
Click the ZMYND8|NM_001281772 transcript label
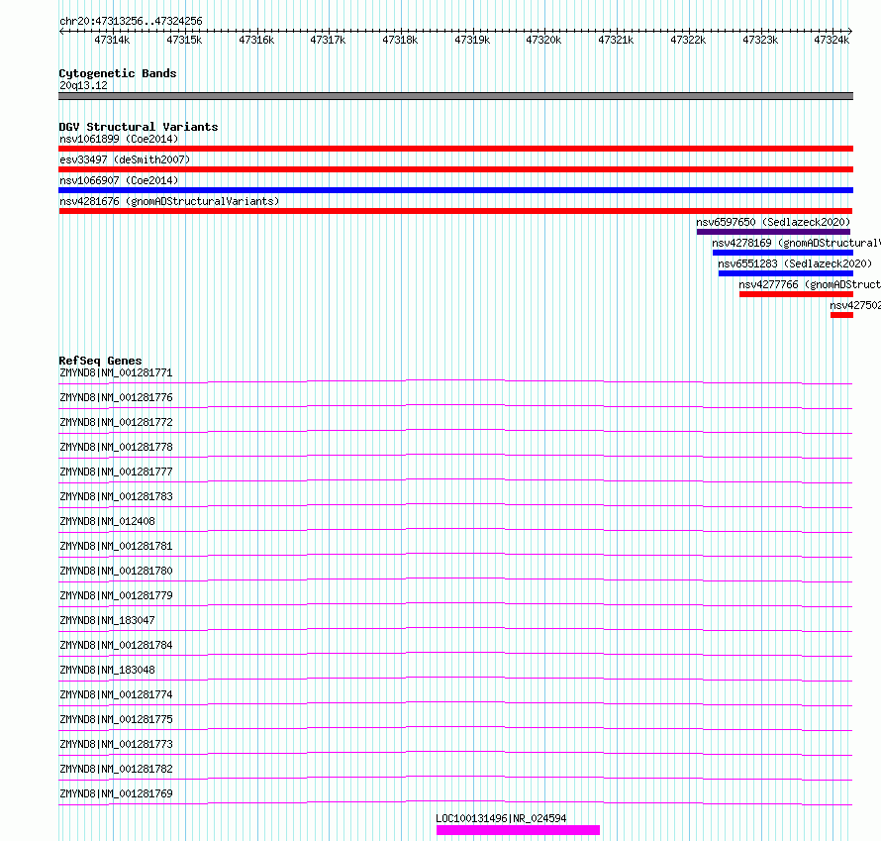tap(116, 422)
